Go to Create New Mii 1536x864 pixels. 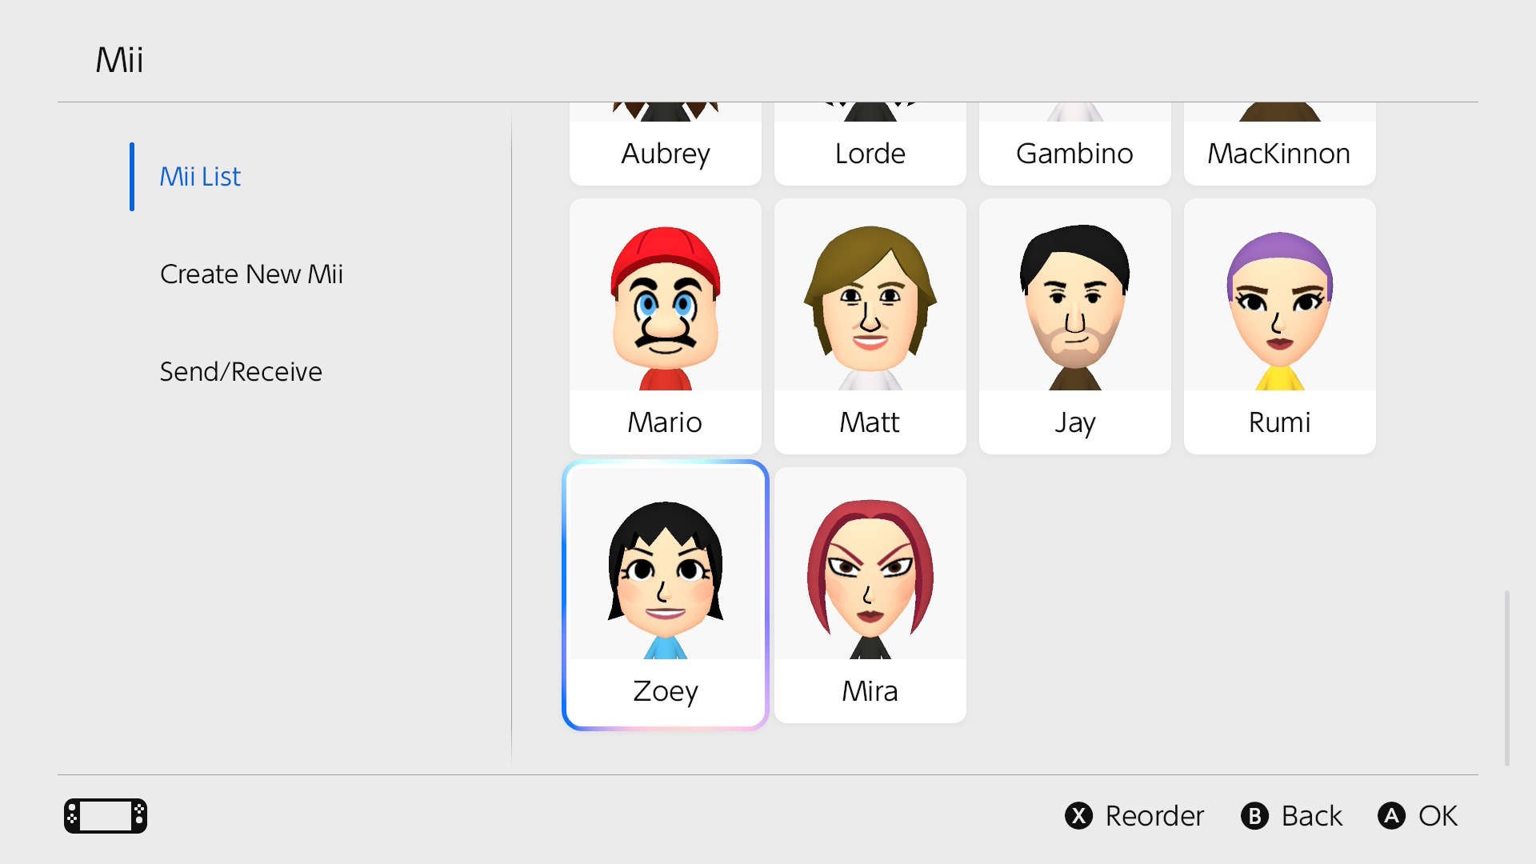[x=251, y=274]
